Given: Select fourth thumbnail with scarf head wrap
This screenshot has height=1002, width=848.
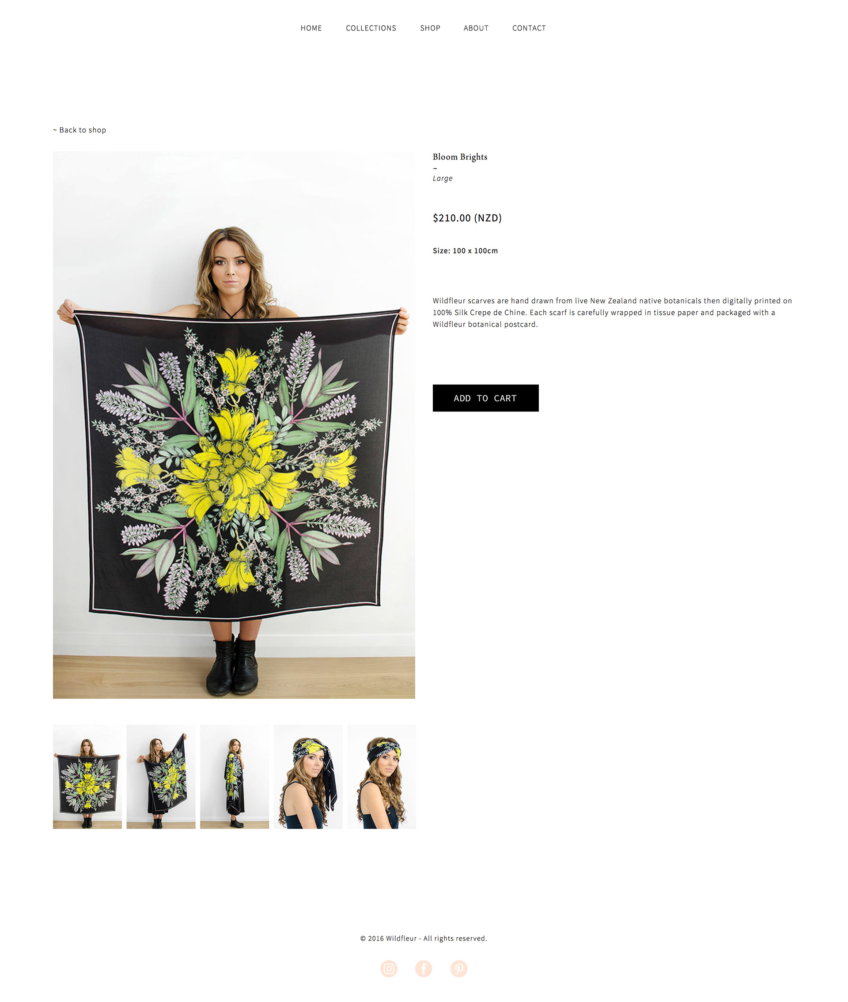Looking at the screenshot, I should [308, 777].
